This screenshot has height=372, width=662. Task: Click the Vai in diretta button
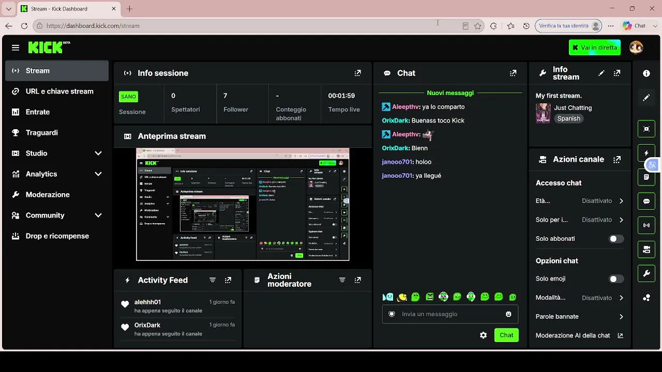pos(595,48)
